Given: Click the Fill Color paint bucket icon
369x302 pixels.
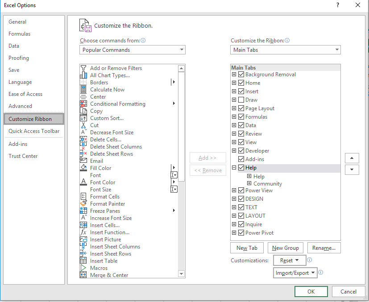Looking at the screenshot, I should click(83, 168).
